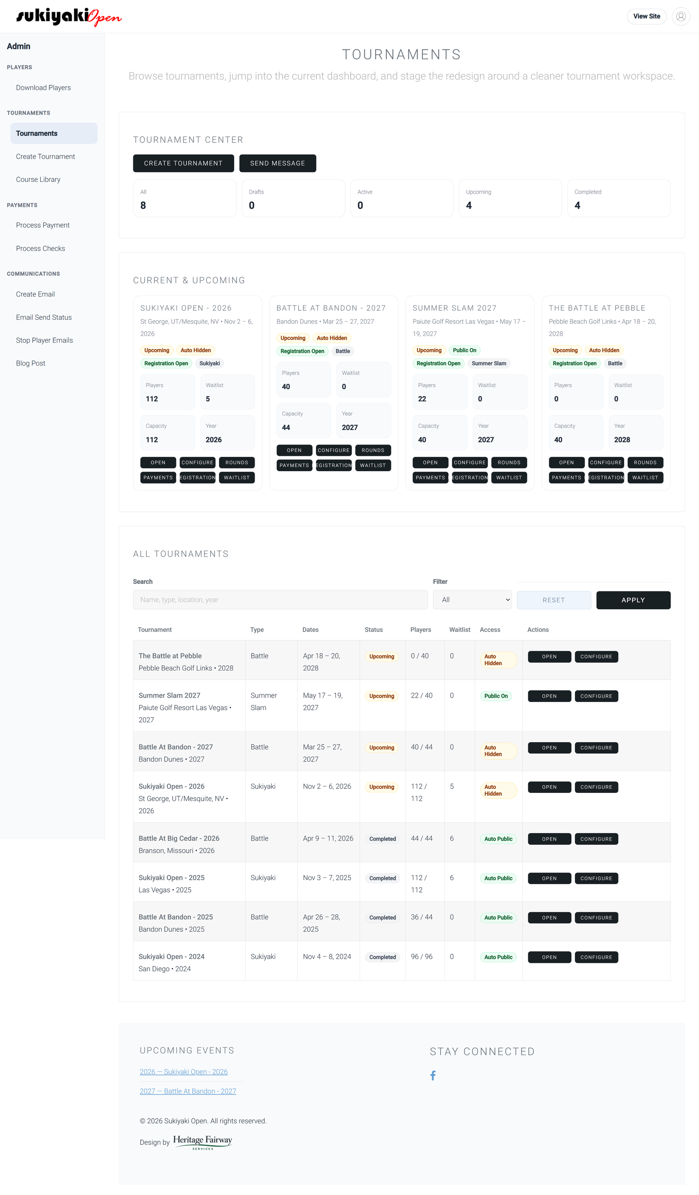Click the Sukiyaki Open logo
This screenshot has height=1195, width=699.
pos(69,17)
